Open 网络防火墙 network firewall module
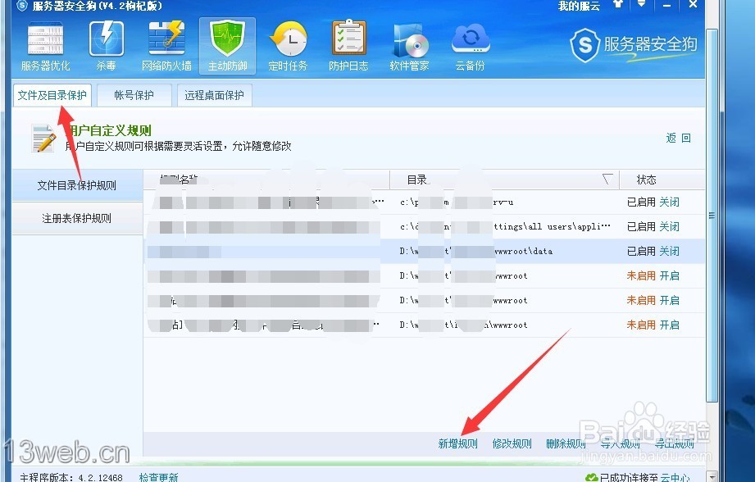 pyautogui.click(x=166, y=45)
